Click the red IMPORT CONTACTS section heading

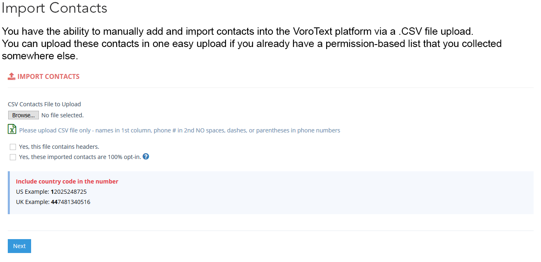pos(48,76)
